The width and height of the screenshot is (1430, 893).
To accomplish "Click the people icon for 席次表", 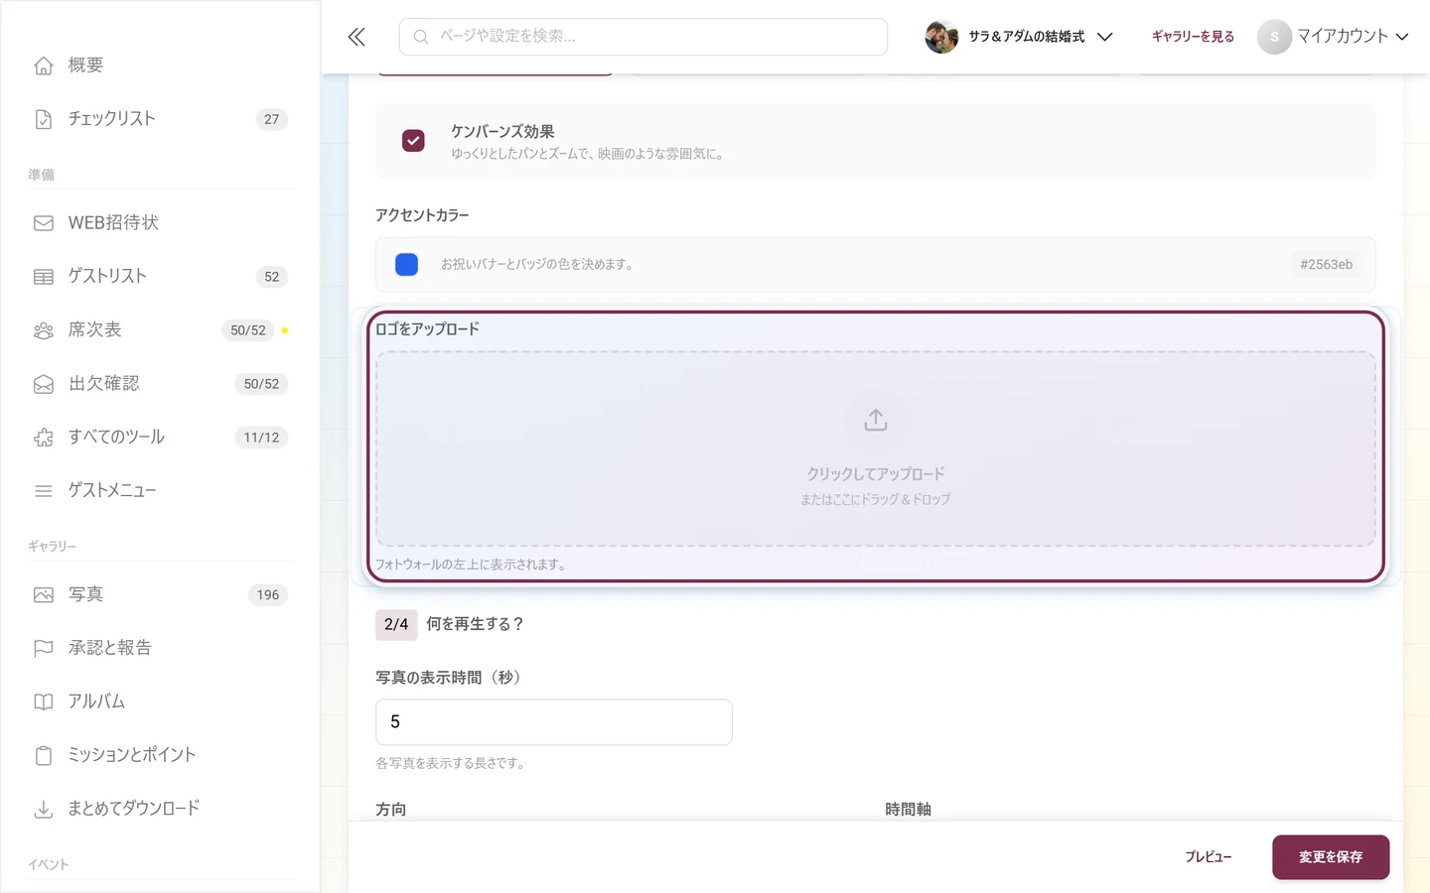I will pyautogui.click(x=44, y=330).
